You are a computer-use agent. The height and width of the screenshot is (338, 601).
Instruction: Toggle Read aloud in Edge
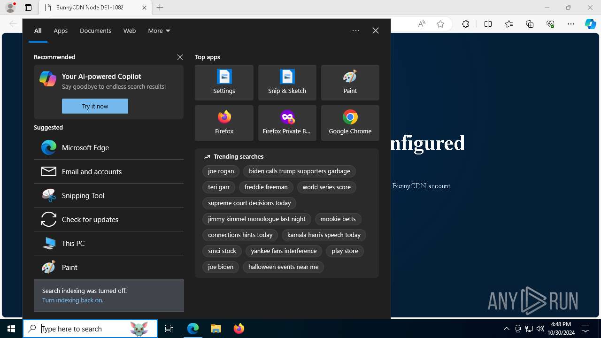pos(422,24)
